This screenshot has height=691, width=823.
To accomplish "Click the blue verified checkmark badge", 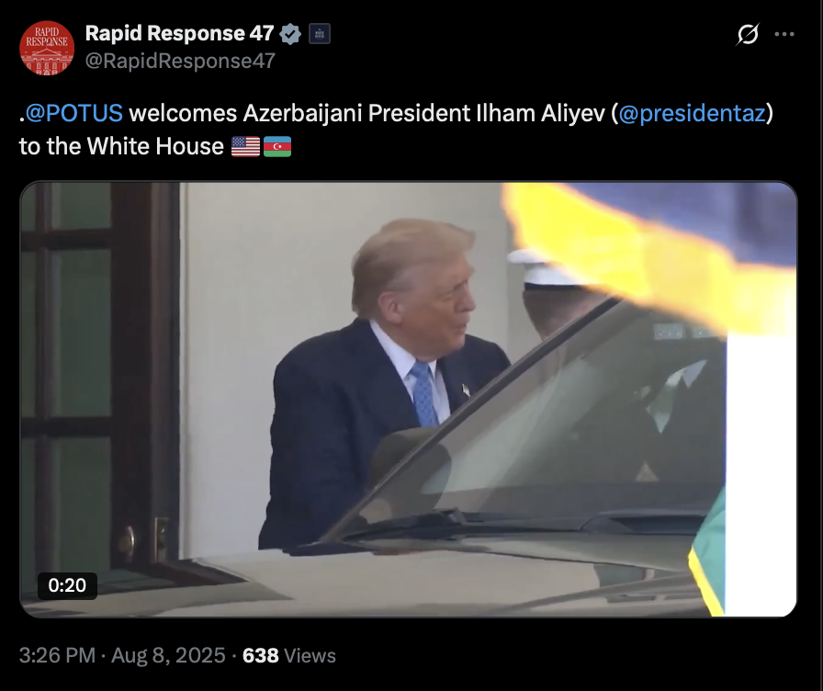I will 290,34.
